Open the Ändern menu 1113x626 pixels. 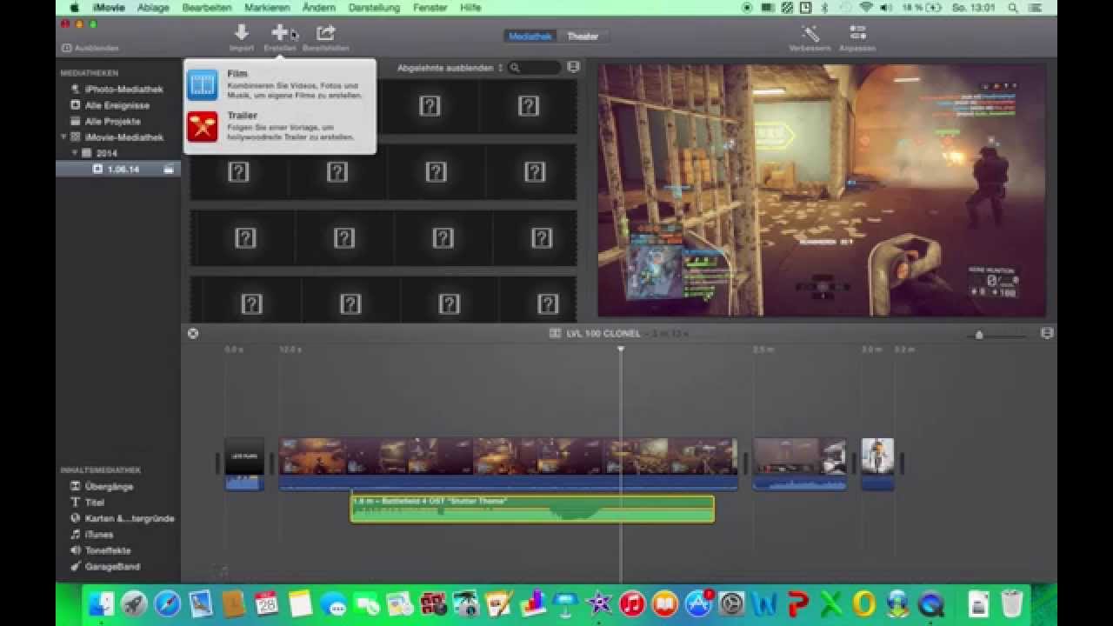point(319,7)
